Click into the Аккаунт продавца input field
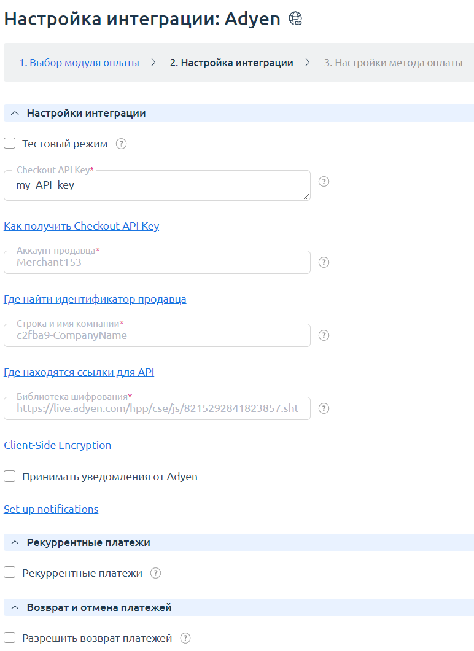The height and width of the screenshot is (651, 474). [157, 263]
